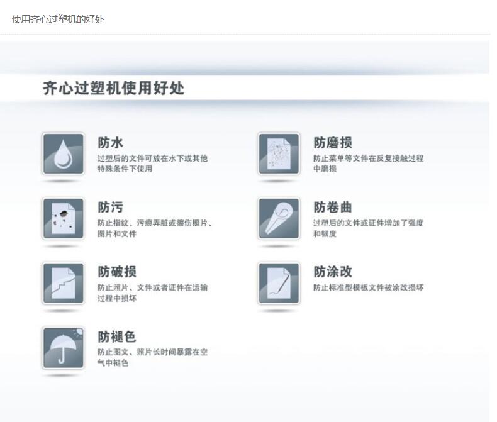497x422 pixels.
Task: Click the 防磨损 heading
Action: (333, 143)
